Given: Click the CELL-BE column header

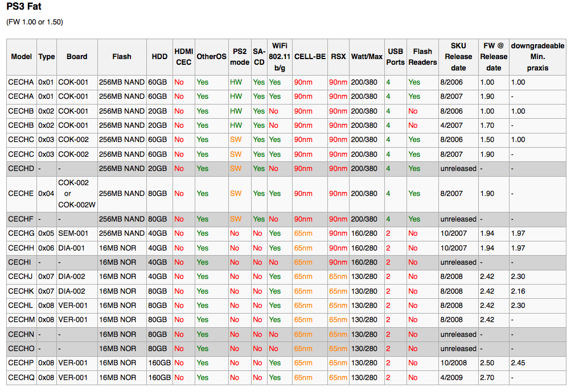Looking at the screenshot, I should (310, 57).
